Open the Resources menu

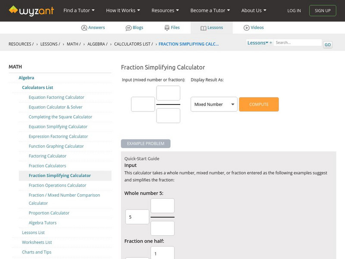[x=166, y=10]
